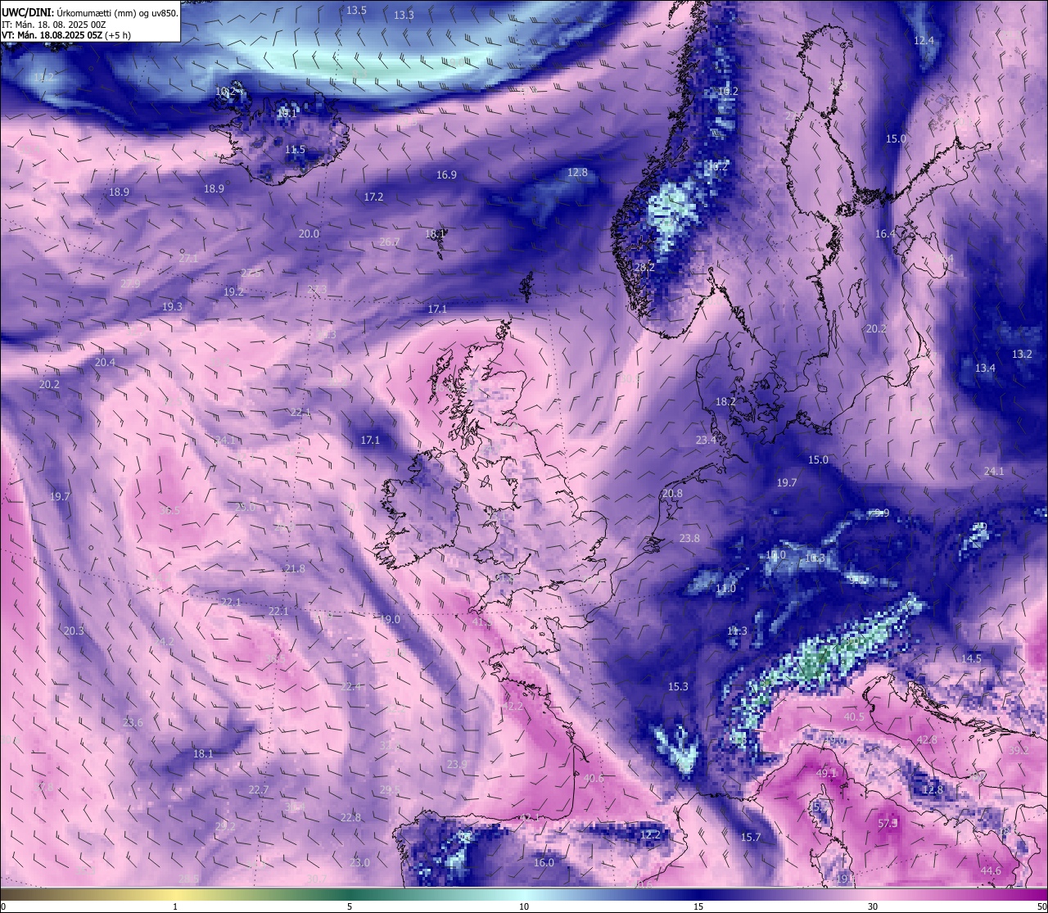
Task: Select the 14.5 value east of the Alps
Action: pyautogui.click(x=971, y=658)
